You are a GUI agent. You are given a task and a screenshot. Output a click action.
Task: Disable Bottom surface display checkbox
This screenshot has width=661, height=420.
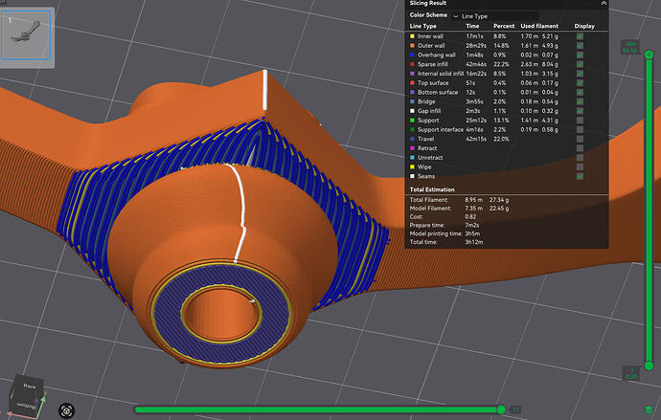(581, 92)
